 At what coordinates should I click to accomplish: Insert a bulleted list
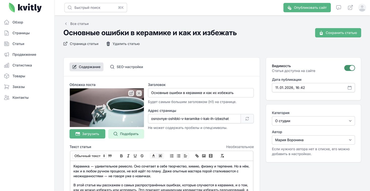179,156
